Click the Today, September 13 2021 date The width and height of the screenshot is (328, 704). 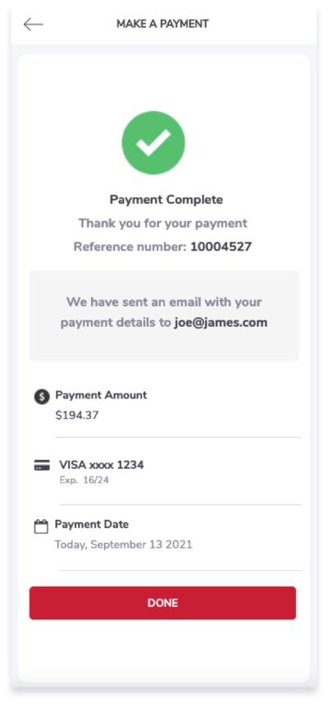tap(124, 545)
